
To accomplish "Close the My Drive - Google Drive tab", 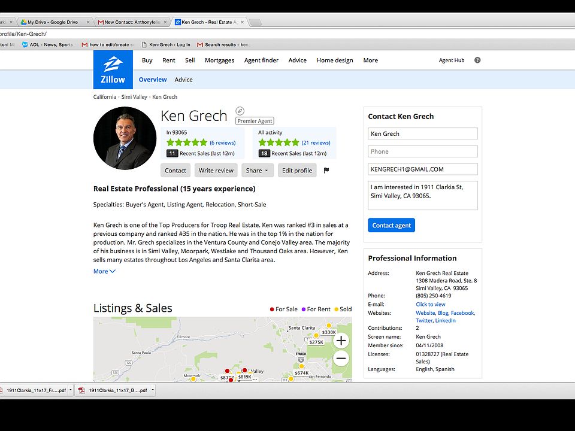I will coord(88,22).
